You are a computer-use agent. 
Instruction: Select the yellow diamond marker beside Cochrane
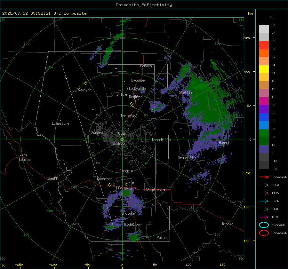pyautogui.click(x=109, y=185)
